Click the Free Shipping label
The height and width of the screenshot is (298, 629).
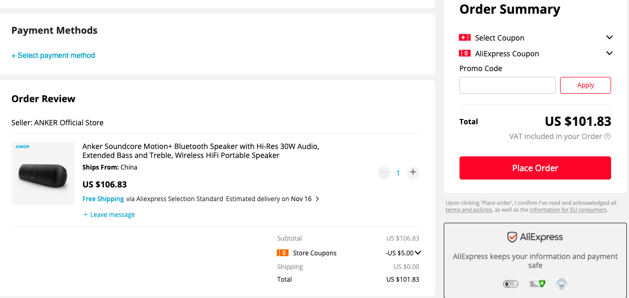pyautogui.click(x=103, y=198)
